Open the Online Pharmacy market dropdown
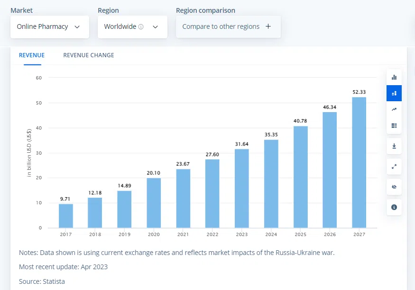 [49, 27]
